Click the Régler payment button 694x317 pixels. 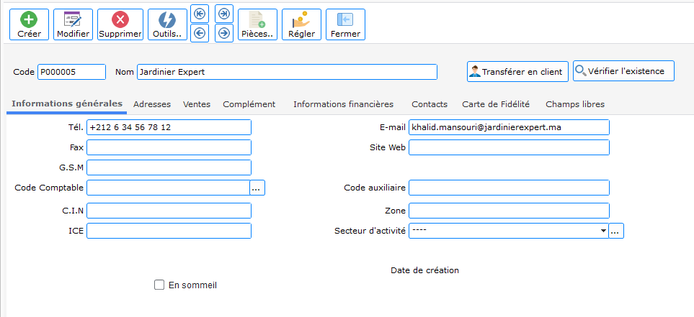[301, 24]
